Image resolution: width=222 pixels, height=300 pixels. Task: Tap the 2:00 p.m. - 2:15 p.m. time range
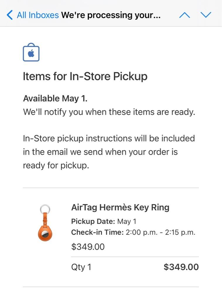[160, 233]
